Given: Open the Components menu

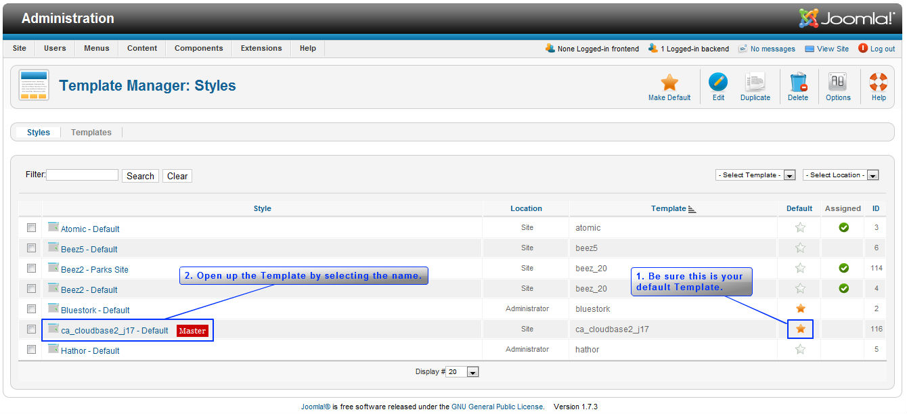Looking at the screenshot, I should 199,48.
